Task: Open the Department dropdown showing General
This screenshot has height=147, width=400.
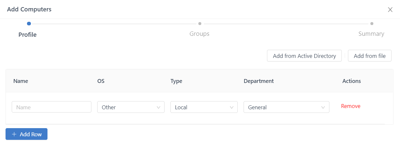Action: point(286,107)
